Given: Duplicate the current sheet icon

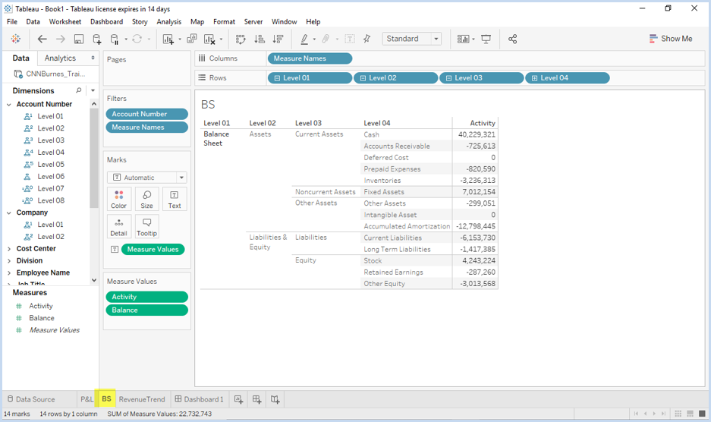Looking at the screenshot, I should [x=192, y=39].
